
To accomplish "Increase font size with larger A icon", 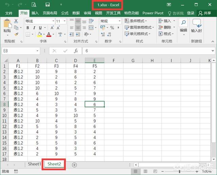I will point(52,28).
